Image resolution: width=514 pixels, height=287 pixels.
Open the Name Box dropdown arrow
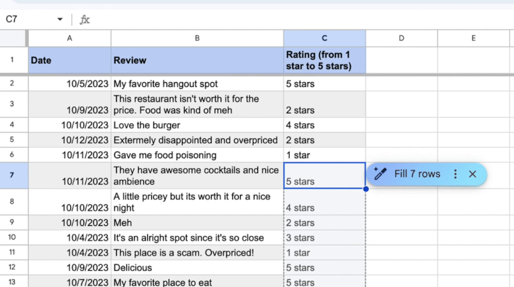pyautogui.click(x=60, y=19)
